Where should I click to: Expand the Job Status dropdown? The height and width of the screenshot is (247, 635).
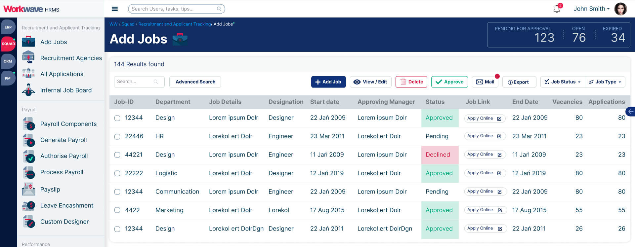(x=563, y=82)
